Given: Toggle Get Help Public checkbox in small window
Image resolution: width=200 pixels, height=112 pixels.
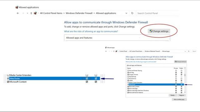Looking at the screenshot, I should coord(181,72).
